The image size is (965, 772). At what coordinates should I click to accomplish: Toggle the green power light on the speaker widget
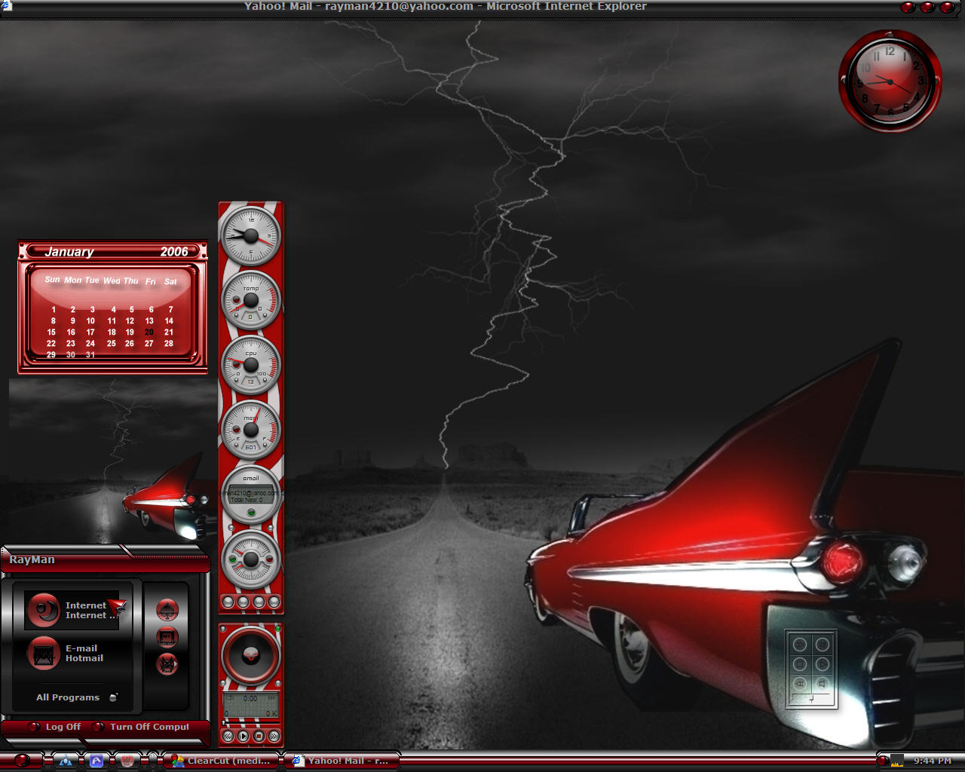point(277,629)
